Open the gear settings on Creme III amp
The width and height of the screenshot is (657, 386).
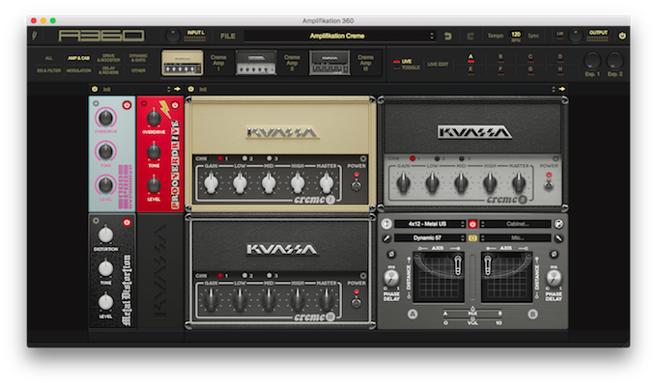363,276
